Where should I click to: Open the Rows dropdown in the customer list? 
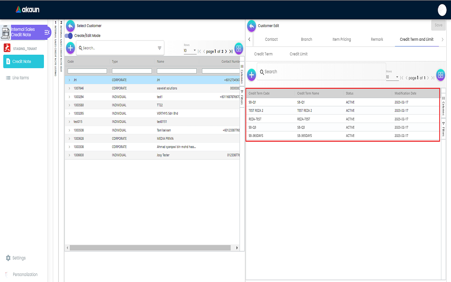pyautogui.click(x=190, y=51)
